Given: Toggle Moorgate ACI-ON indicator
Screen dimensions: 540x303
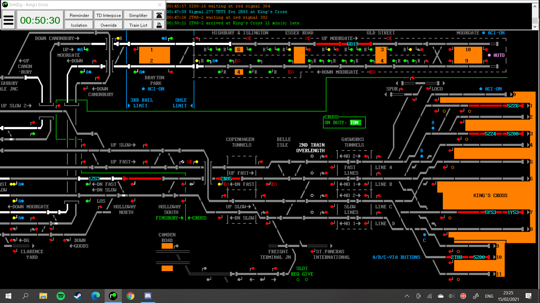Looking at the screenshot, I should (x=483, y=33).
